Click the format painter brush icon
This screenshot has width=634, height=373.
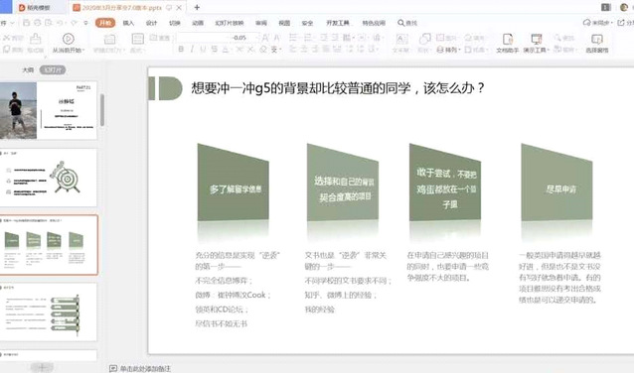pos(35,39)
